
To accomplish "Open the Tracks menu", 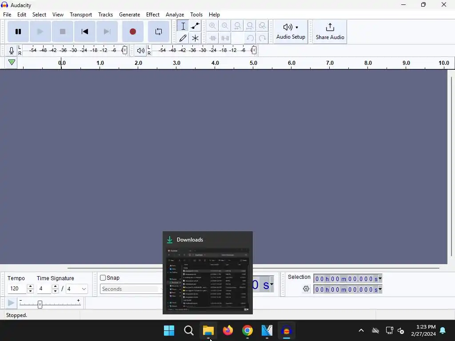I will click(x=105, y=15).
